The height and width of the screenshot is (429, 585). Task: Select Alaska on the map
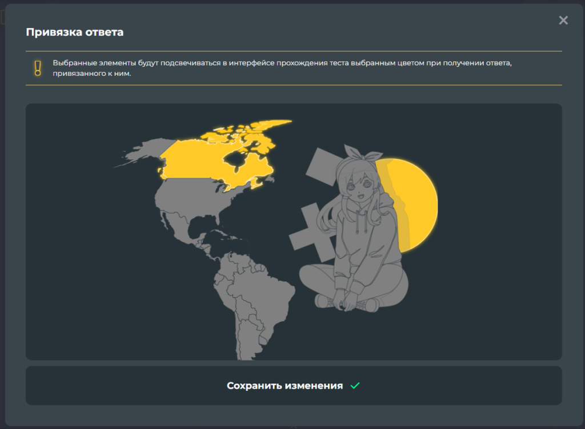140,152
